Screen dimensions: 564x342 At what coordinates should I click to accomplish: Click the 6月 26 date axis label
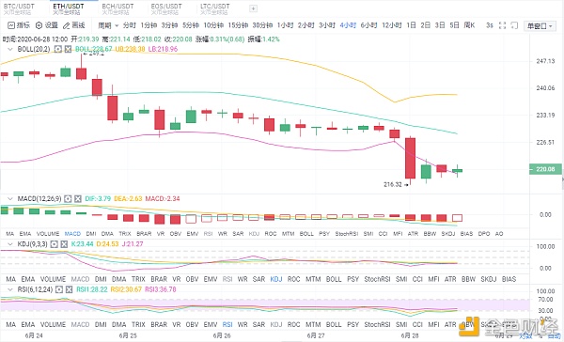[222, 335]
